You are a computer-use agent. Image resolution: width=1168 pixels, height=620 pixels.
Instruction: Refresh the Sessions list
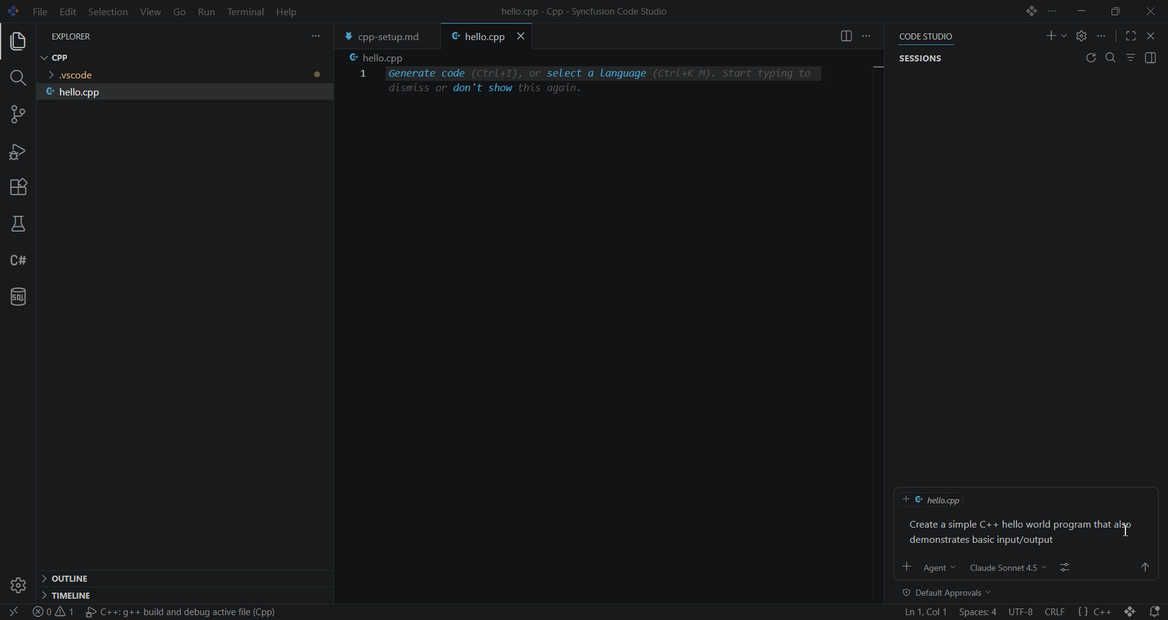click(1091, 58)
